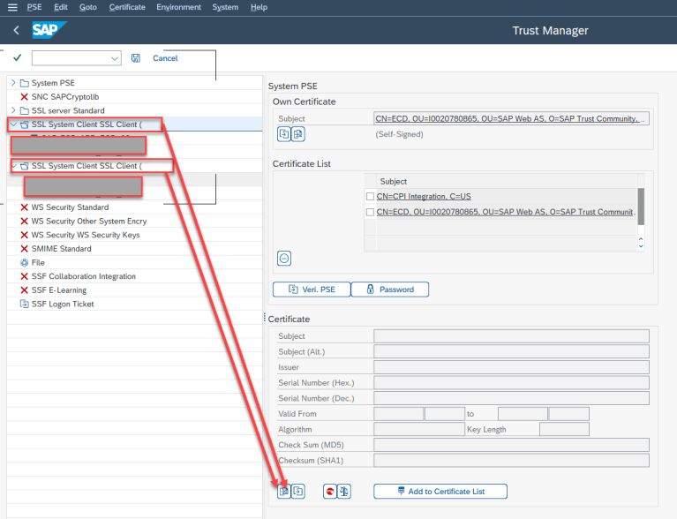The image size is (677, 519).
Task: Expand the System PSE node chevron
Action: click(x=13, y=82)
